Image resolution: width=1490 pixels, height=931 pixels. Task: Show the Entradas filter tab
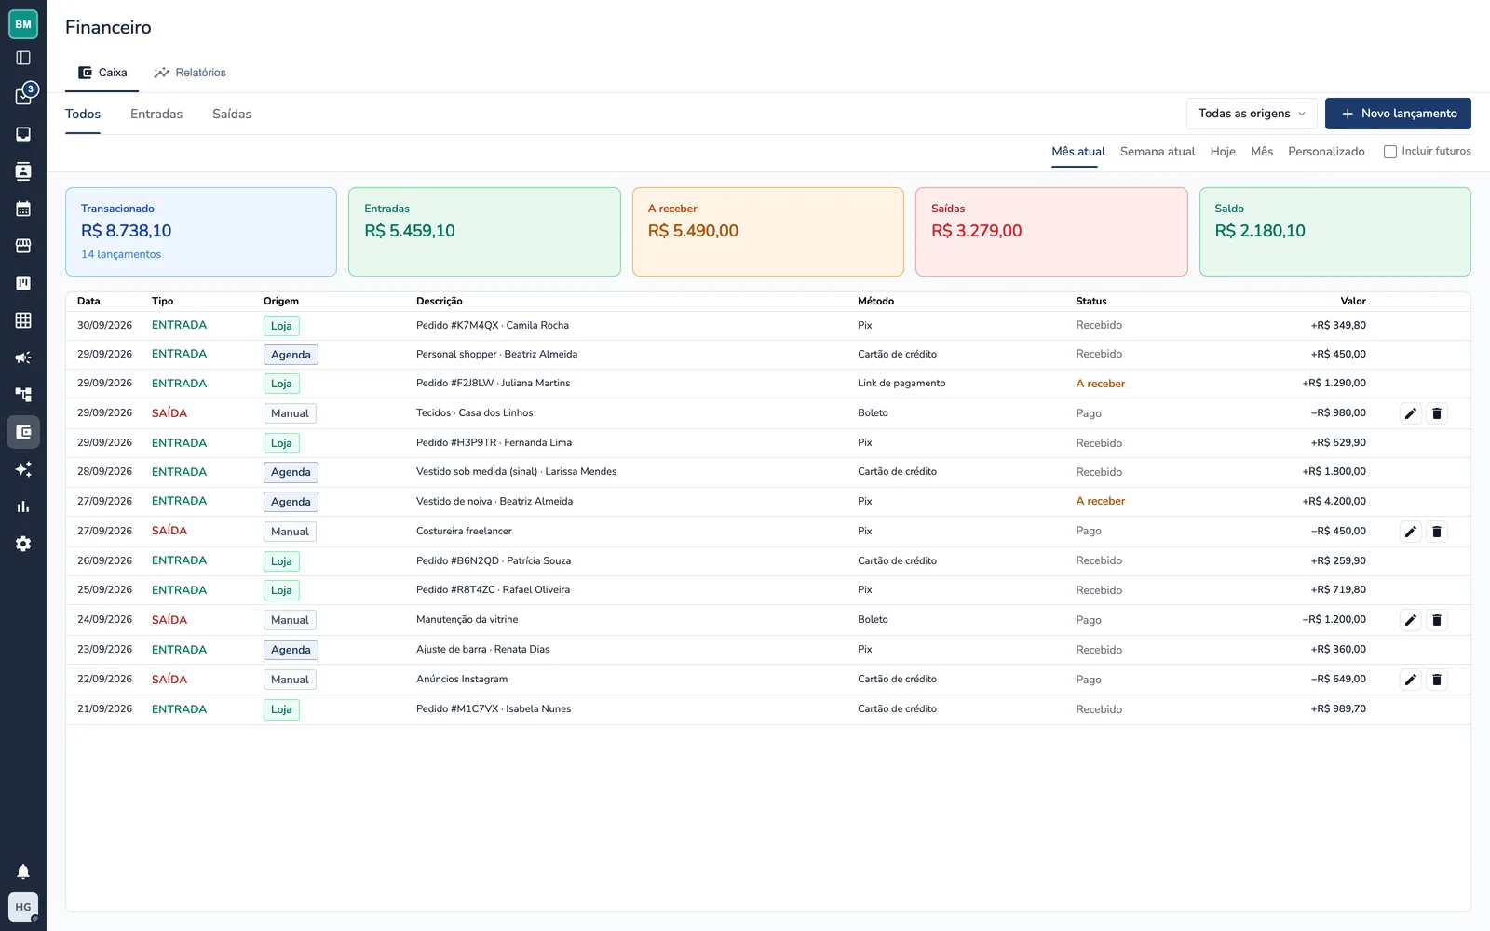[156, 114]
